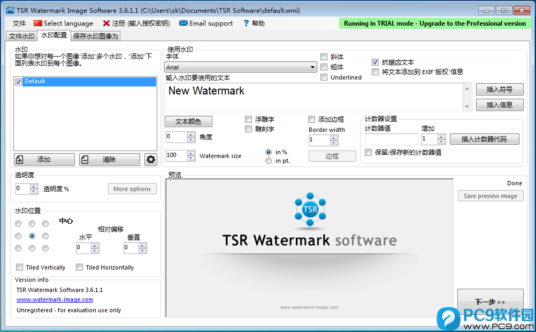Increase the 水平 horizontal offset spinner
Viewport: 536px width, 332px height.
pos(95,246)
